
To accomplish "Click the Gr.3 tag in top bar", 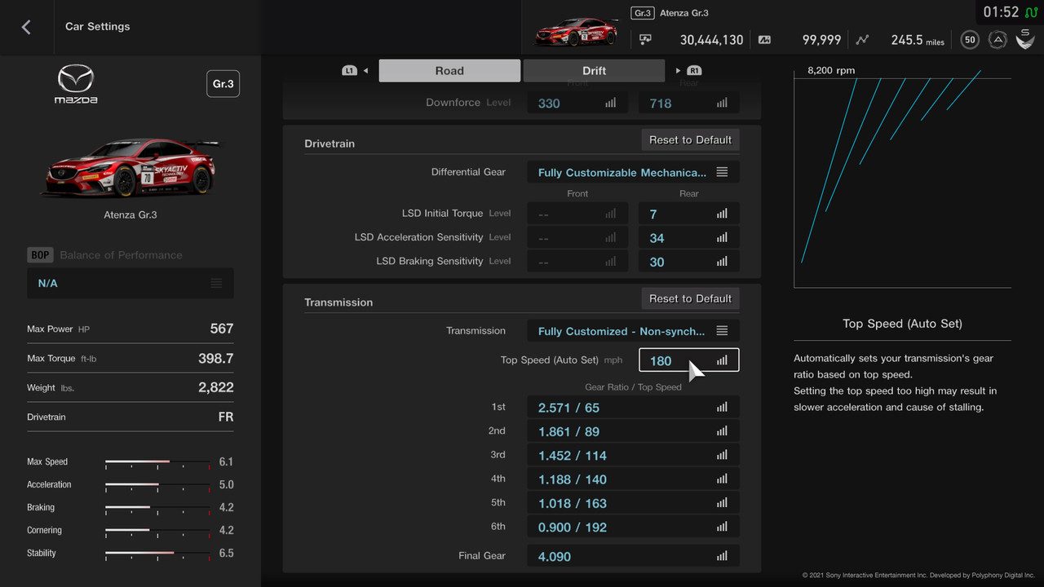I will pos(643,13).
